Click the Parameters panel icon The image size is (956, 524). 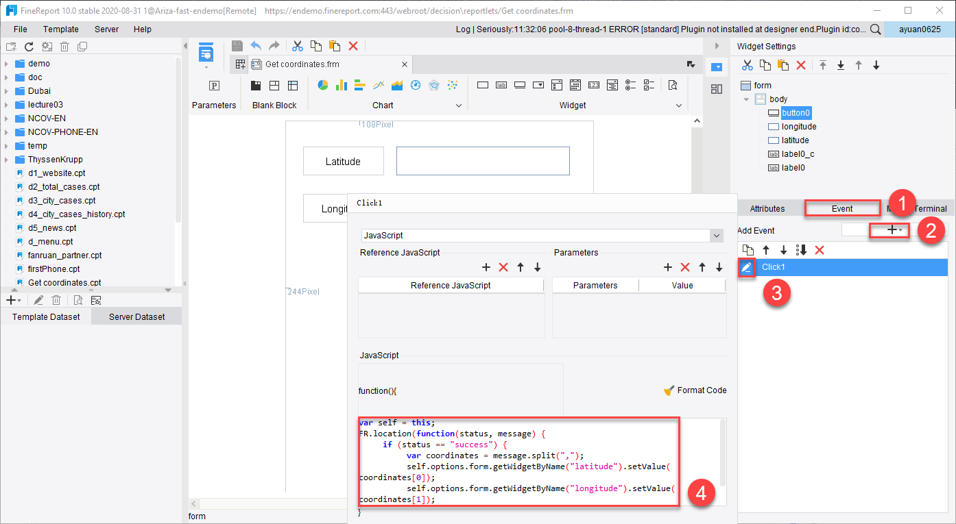point(214,86)
